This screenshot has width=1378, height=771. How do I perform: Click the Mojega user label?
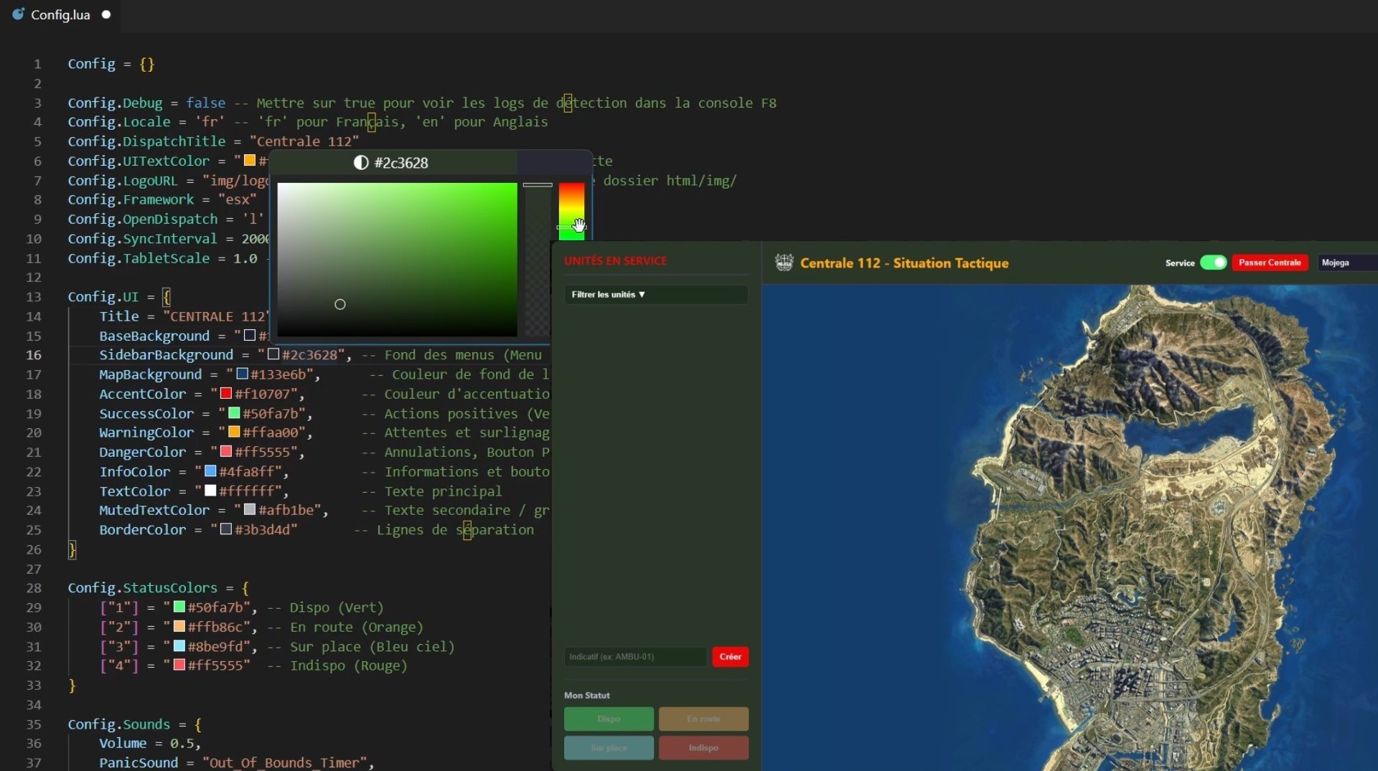[x=1336, y=262]
